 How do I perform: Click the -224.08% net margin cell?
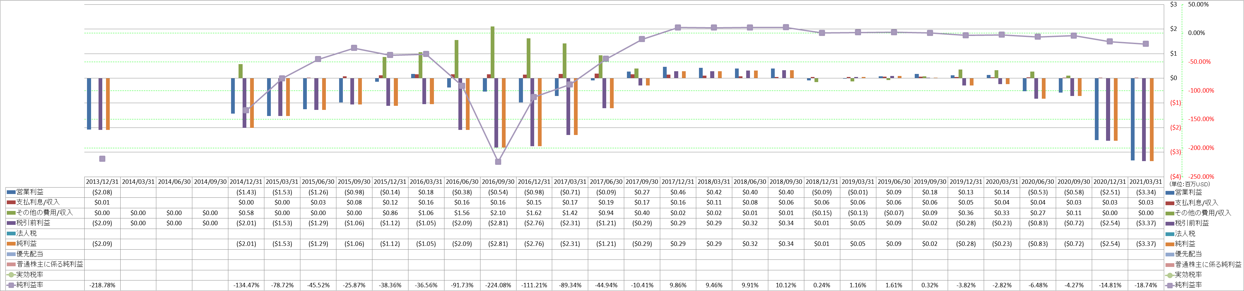498,285
